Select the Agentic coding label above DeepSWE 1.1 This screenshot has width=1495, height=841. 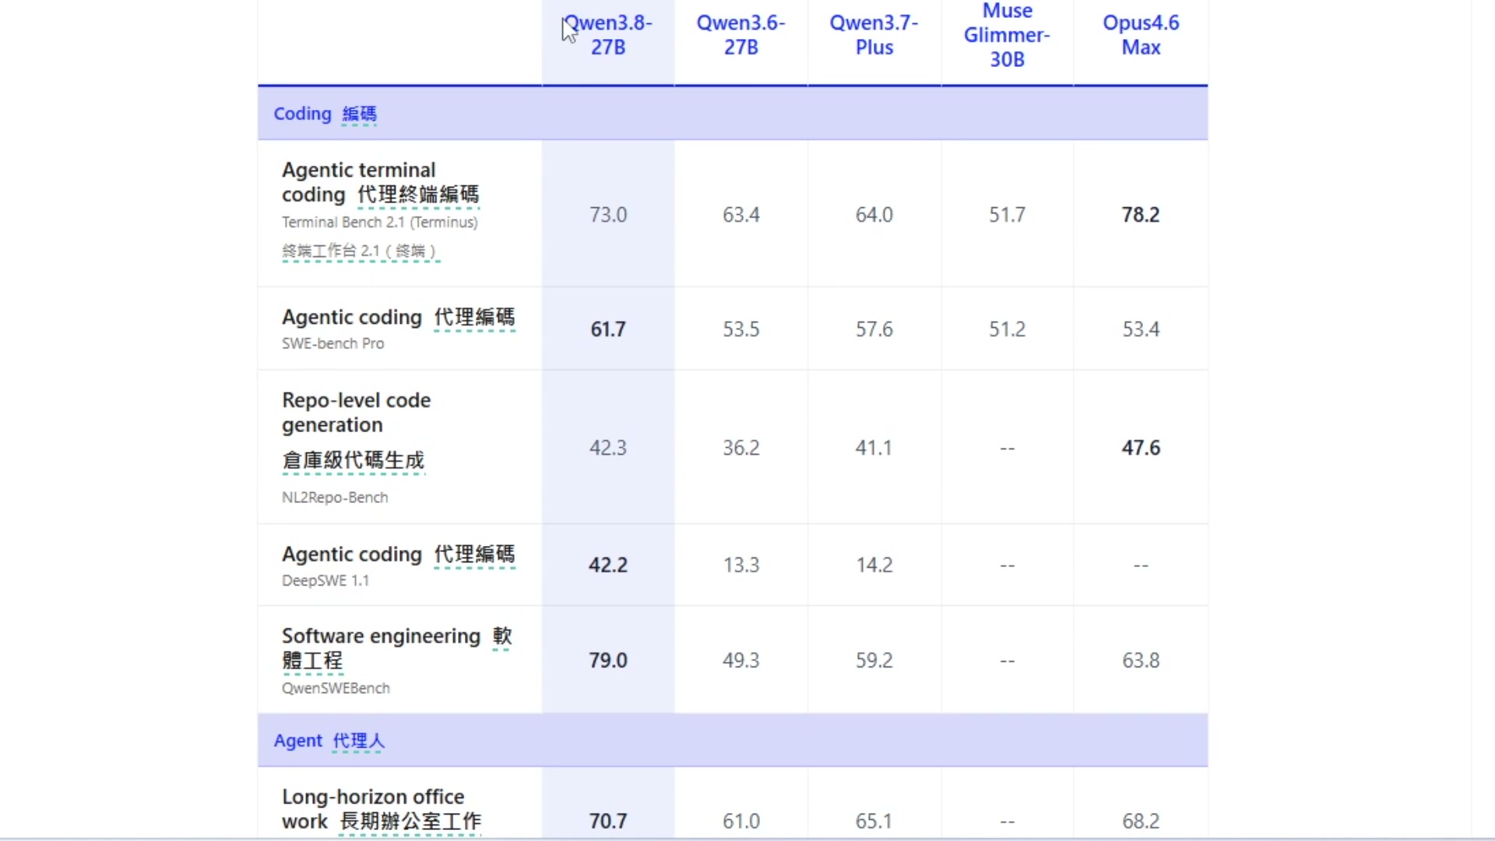[351, 554]
